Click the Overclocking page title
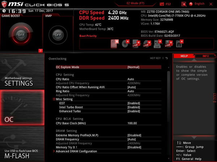The width and height of the screenshot is (217, 162). click(x=58, y=59)
